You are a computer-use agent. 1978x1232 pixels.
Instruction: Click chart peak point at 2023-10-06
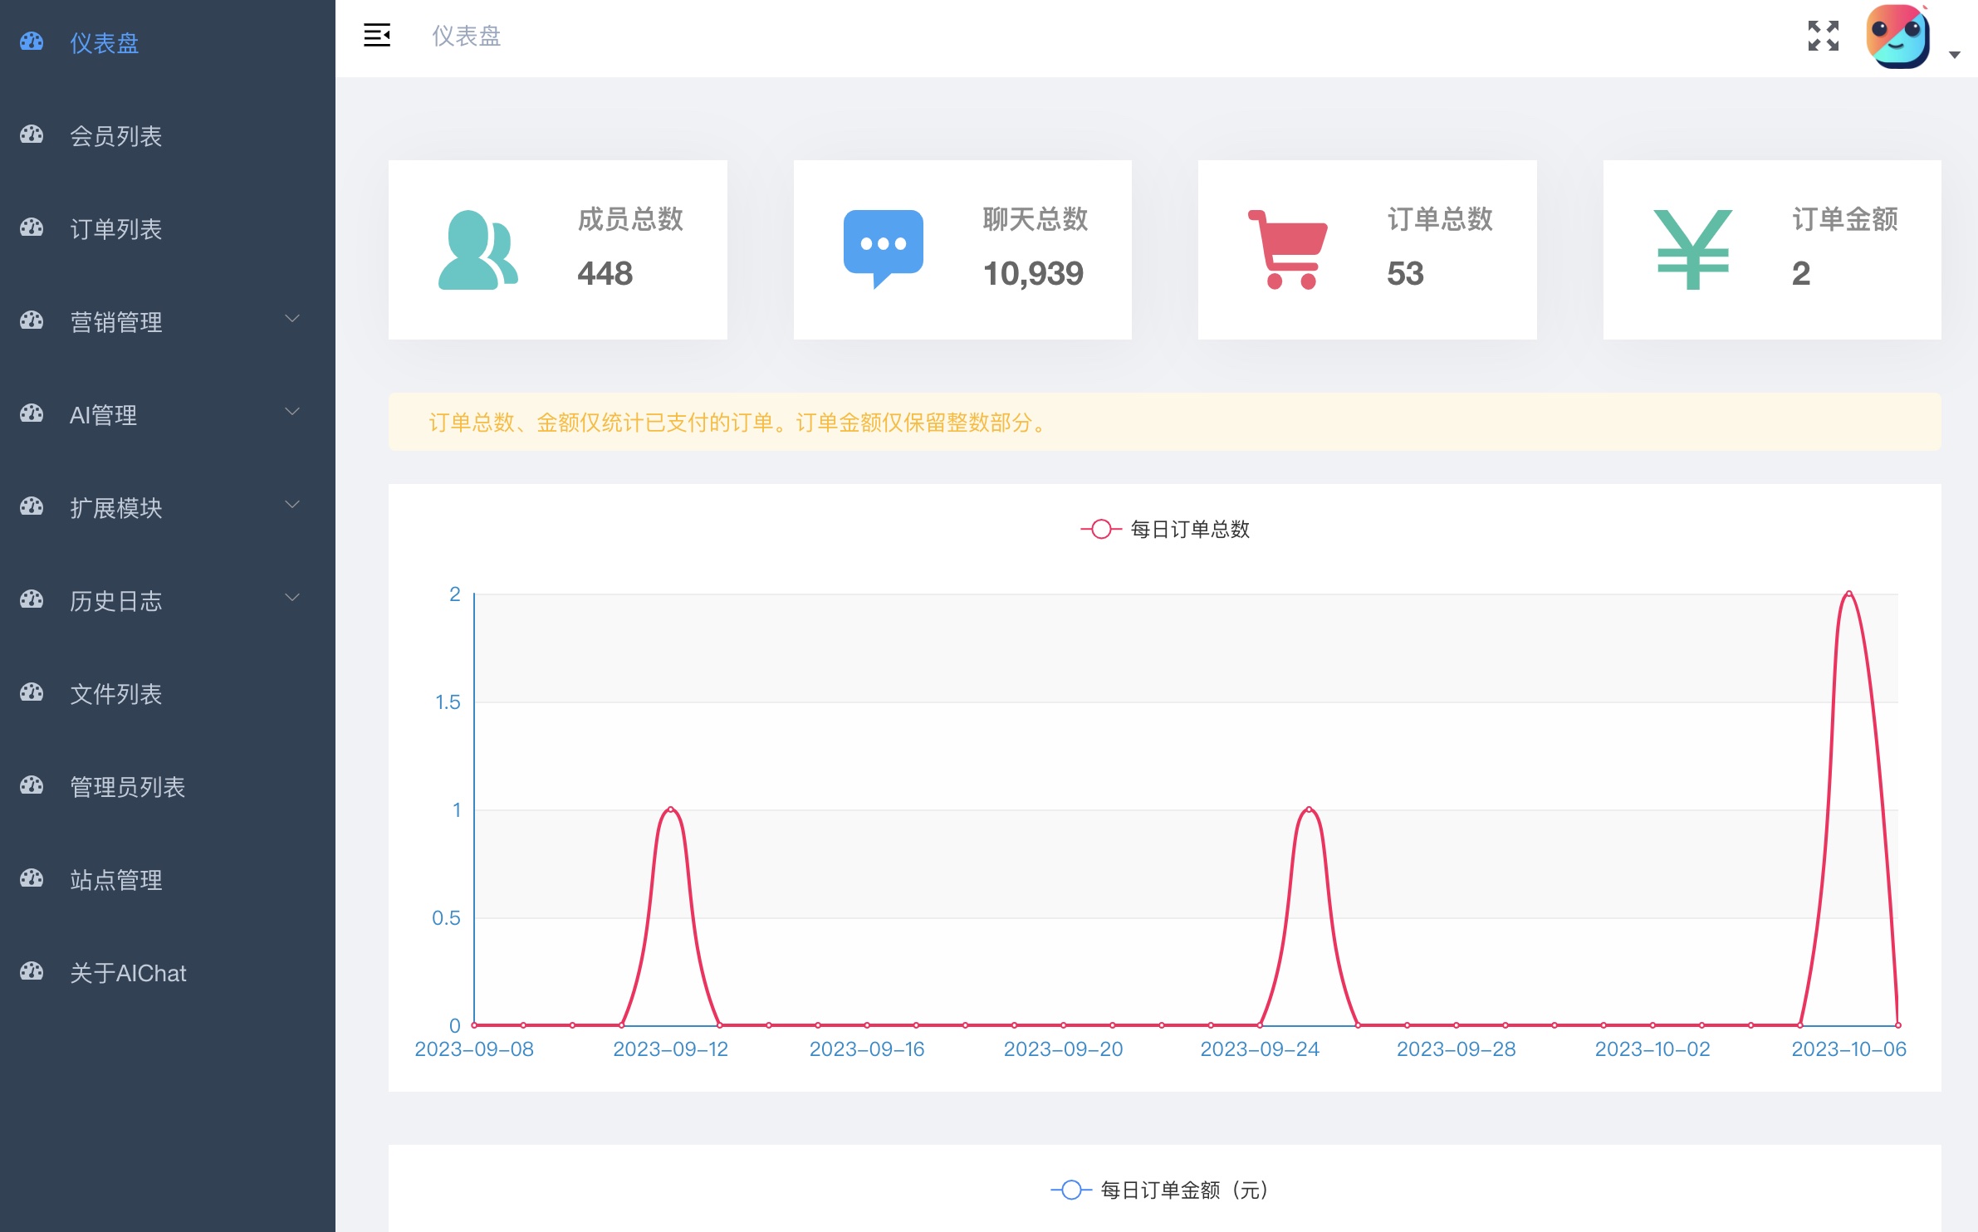tap(1848, 594)
